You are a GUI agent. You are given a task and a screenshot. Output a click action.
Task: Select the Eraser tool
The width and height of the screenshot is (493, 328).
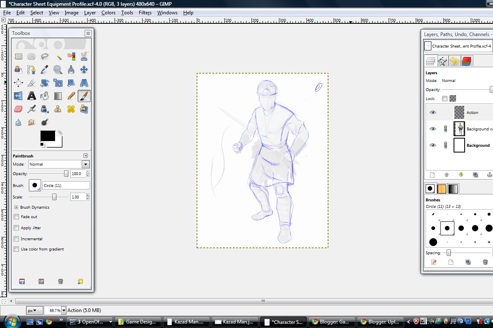tap(18, 109)
